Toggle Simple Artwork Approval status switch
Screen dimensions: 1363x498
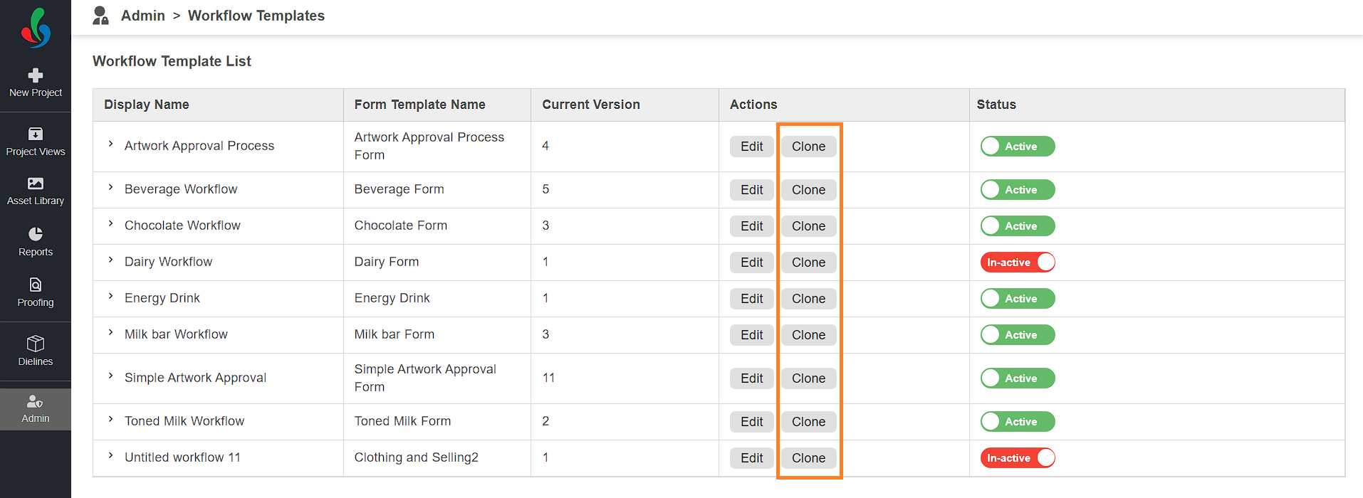pos(1018,378)
